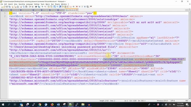This screenshot has width=191, height=107.
Task: Open the Window menu
Action: pyautogui.click(x=64, y=4)
